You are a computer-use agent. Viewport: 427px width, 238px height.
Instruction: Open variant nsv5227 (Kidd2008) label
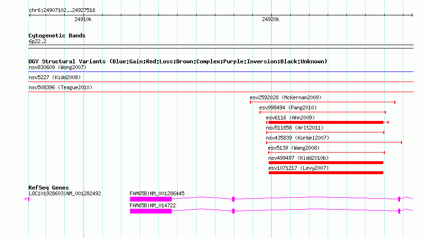pyautogui.click(x=55, y=77)
